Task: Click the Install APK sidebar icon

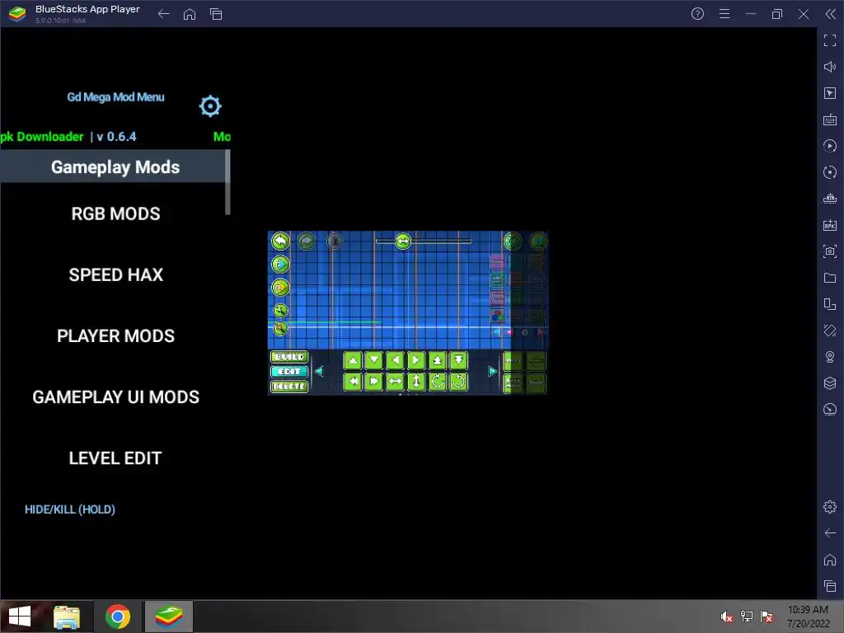Action: pos(830,225)
